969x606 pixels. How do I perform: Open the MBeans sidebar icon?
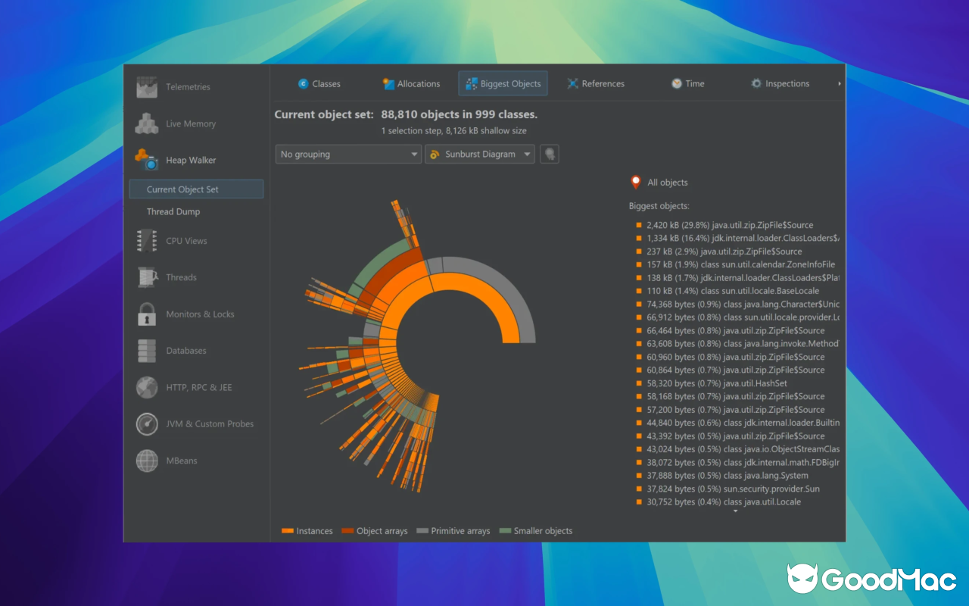[x=146, y=461]
